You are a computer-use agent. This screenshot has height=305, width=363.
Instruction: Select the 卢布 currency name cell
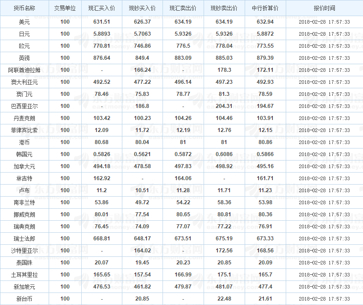pos(24,190)
